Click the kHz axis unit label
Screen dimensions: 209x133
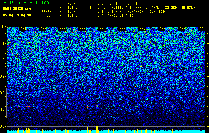pos(3,27)
